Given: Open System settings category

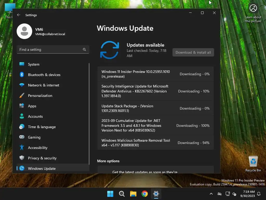Looking at the screenshot, I should pyautogui.click(x=53, y=64).
